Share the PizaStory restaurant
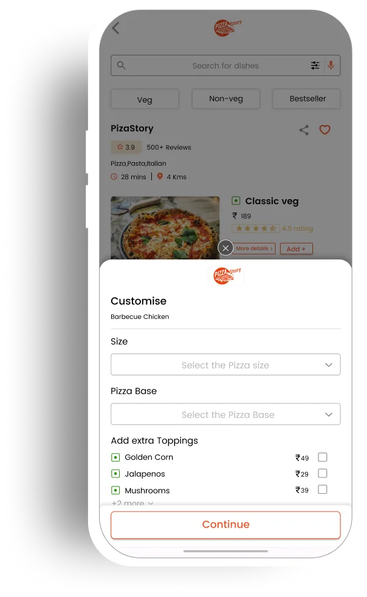This screenshot has height=597, width=367. point(304,130)
